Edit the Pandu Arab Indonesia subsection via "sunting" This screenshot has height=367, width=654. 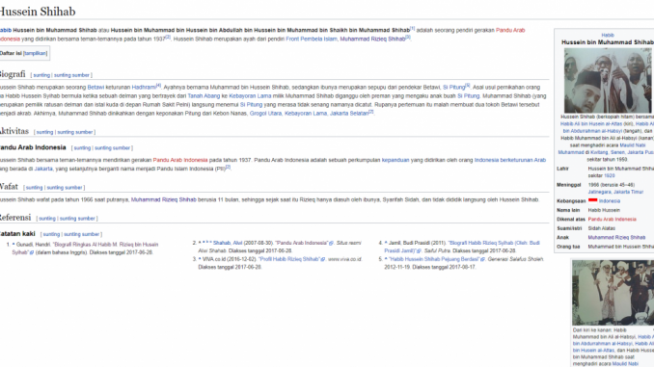pyautogui.click(x=82, y=148)
